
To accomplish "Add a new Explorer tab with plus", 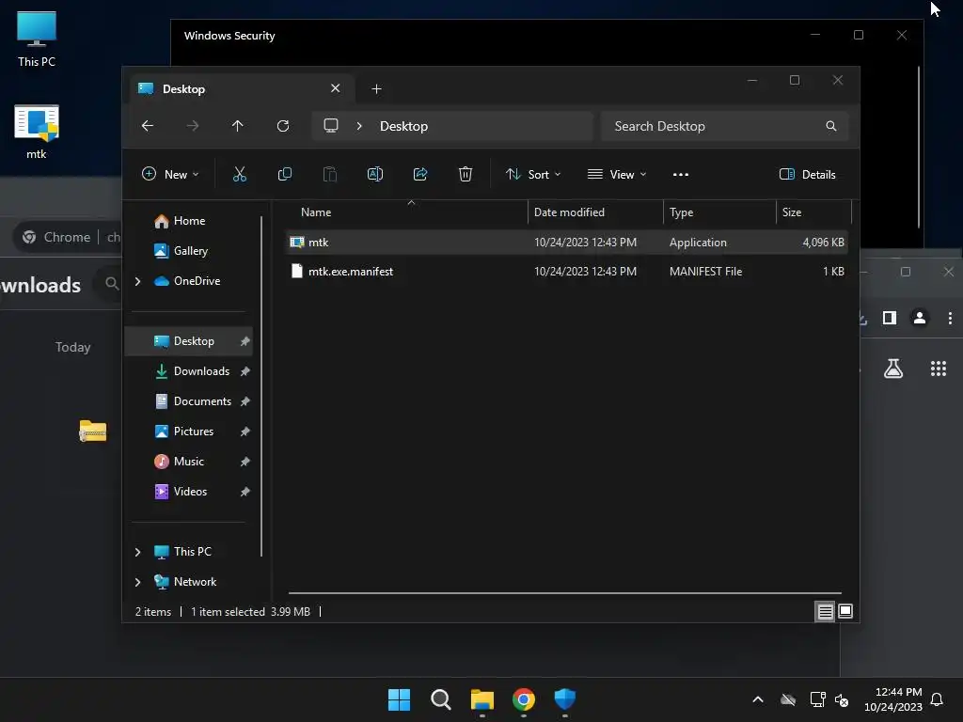I will (376, 89).
